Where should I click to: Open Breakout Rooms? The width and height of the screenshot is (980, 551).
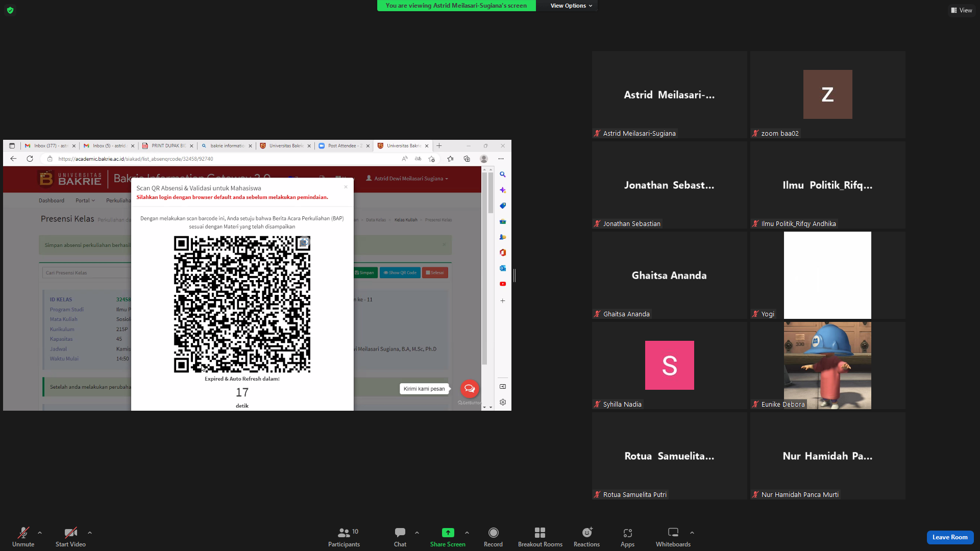click(x=540, y=537)
